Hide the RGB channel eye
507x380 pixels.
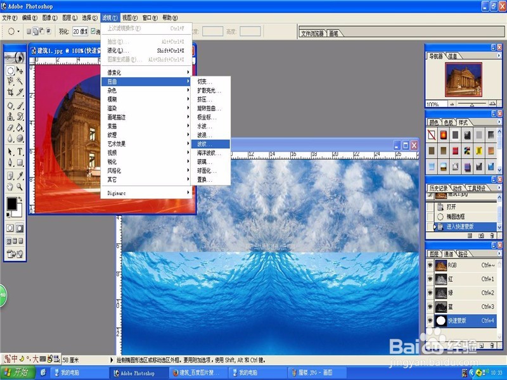[430, 265]
